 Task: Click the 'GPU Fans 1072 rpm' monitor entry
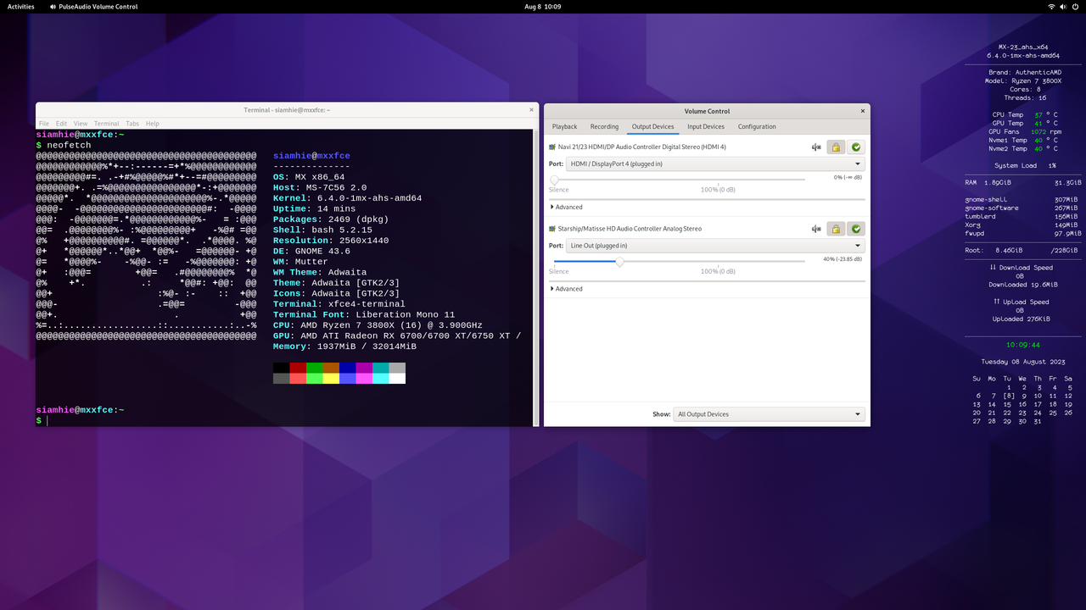[1025, 131]
